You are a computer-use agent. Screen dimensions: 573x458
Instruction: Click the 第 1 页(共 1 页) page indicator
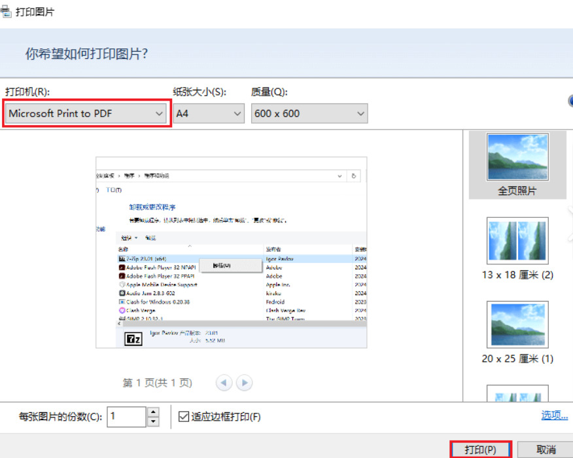(157, 383)
